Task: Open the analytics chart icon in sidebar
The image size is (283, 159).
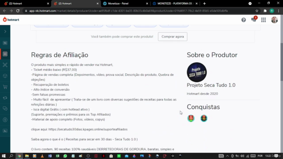Action: pyautogui.click(x=5, y=131)
